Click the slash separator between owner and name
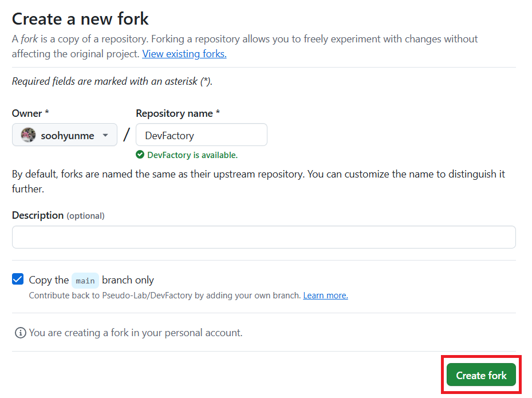 coord(127,135)
